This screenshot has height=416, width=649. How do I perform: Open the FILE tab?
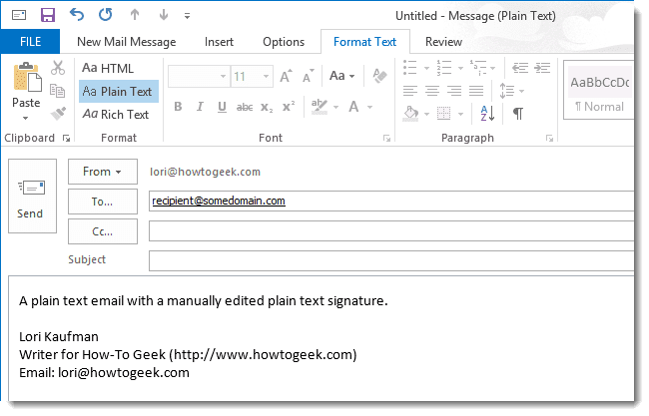(29, 42)
